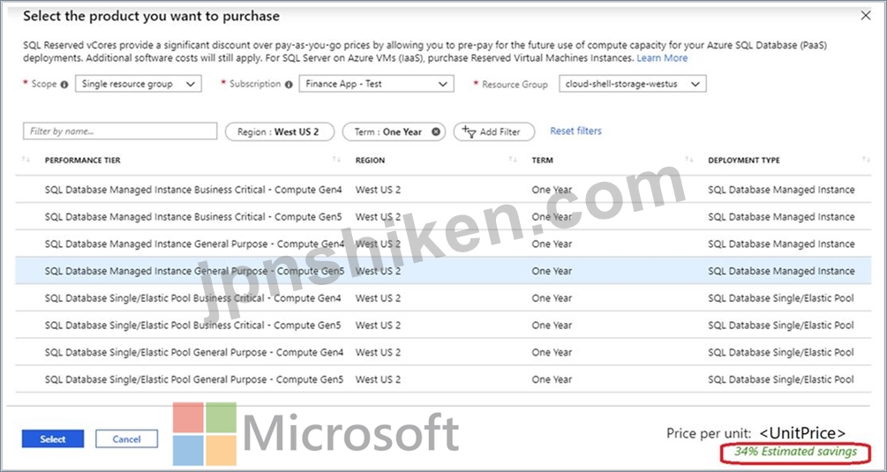
Task: Sort by Term column arrows
Action: pyautogui.click(x=689, y=160)
